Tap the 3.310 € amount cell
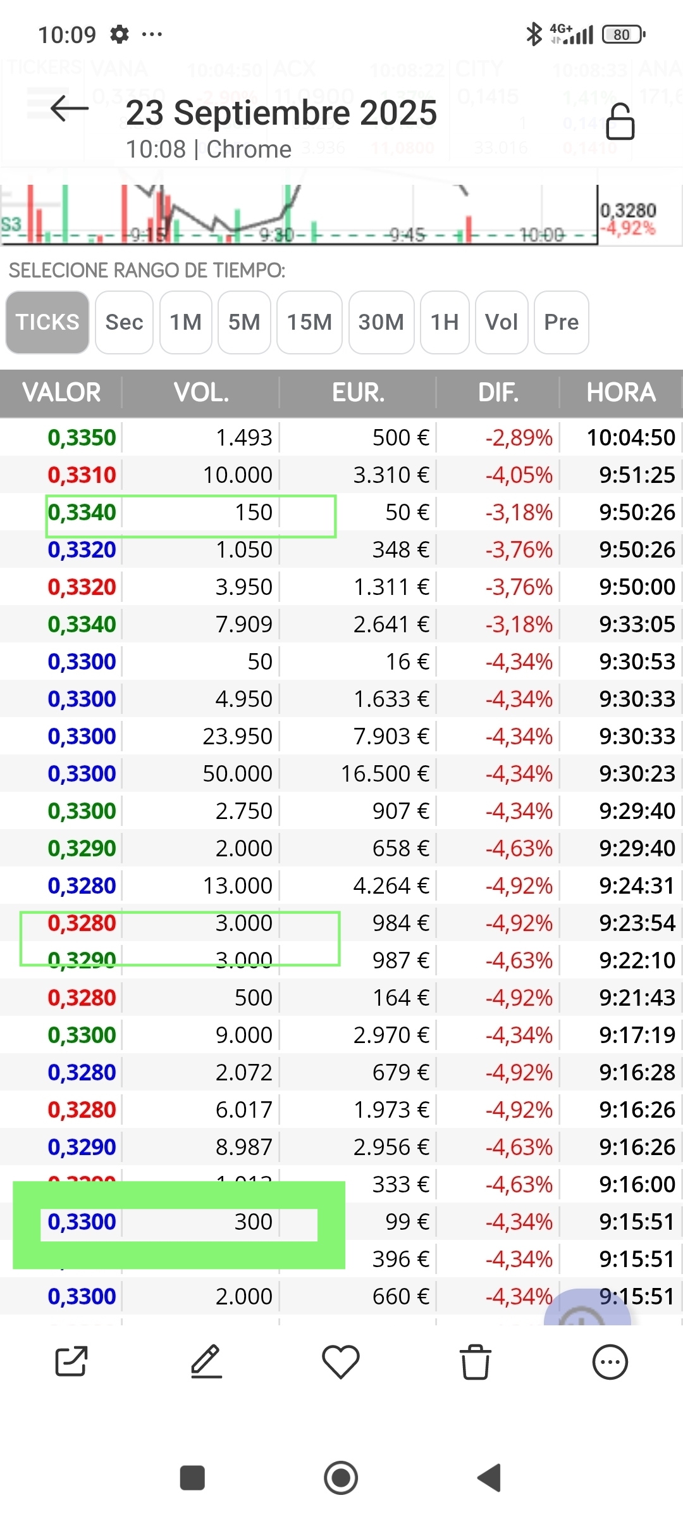Viewport: 683px width, 1519px height. coord(391,475)
